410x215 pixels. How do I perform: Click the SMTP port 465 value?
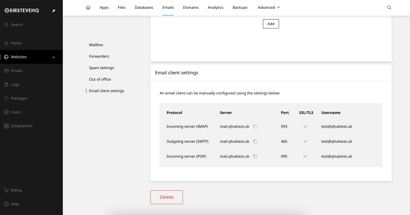pos(284,141)
